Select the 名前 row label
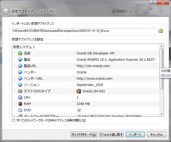 coord(27,53)
